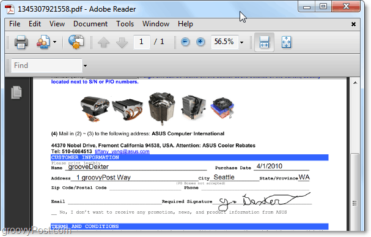This screenshot has height=237, width=371.
Task: Click 'ASUS Computer International' text
Action: (x=188, y=134)
